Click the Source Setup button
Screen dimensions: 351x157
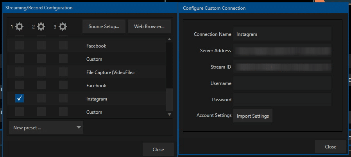[104, 26]
